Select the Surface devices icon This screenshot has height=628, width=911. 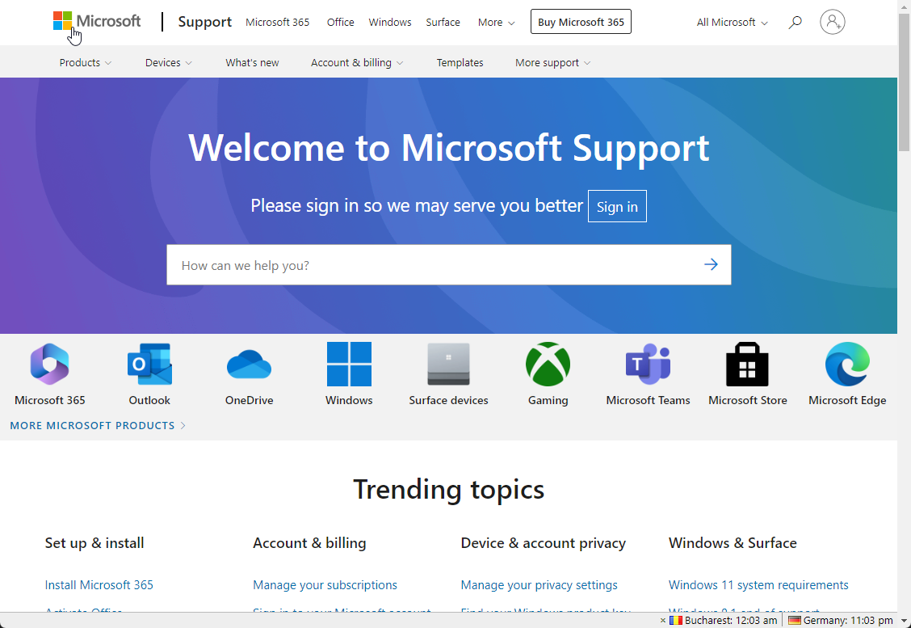click(448, 364)
